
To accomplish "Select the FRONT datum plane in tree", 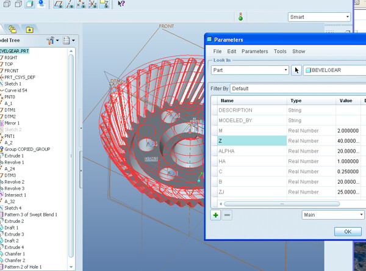I will 11,71.
